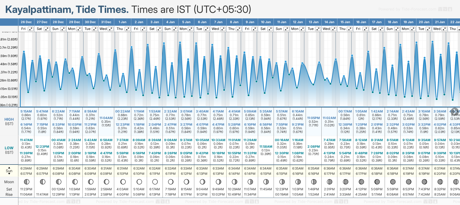Click expand icon beside Sat 3 Jan
460x205 pixels.
coord(159,29)
